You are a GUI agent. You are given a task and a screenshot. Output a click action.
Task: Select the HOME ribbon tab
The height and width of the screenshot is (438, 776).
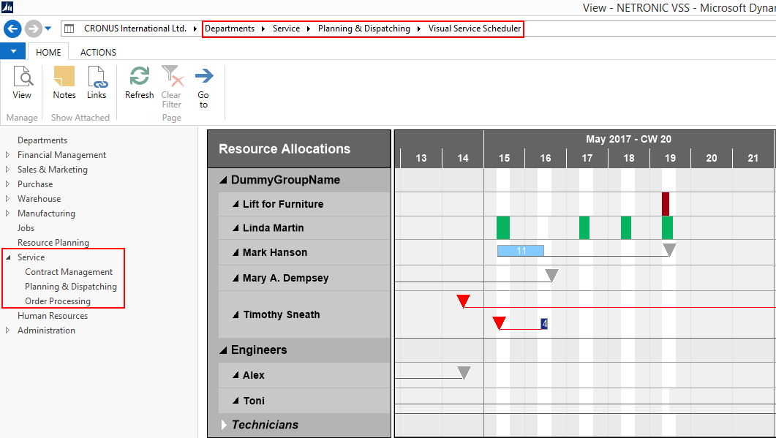(x=48, y=52)
